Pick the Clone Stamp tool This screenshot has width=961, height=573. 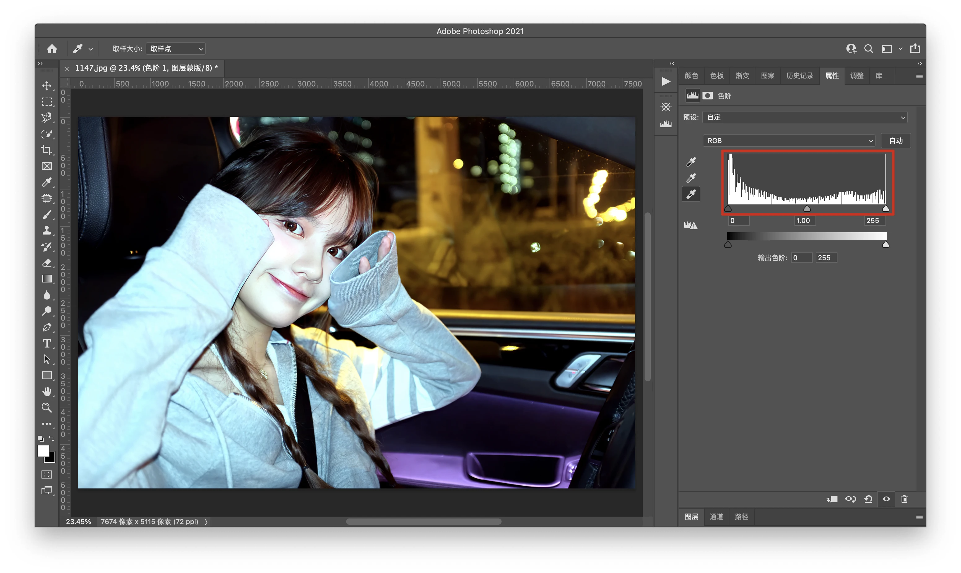[47, 230]
